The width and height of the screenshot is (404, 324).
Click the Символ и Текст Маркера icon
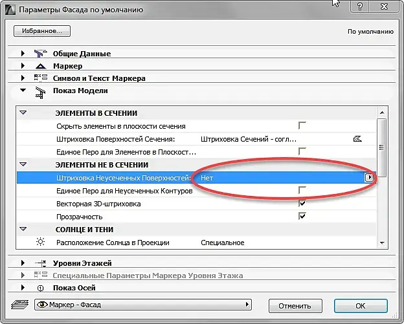tap(41, 78)
